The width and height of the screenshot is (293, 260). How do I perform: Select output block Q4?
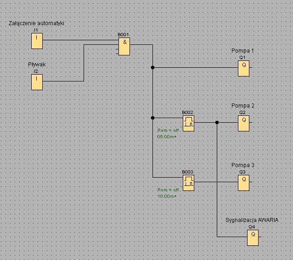click(253, 238)
